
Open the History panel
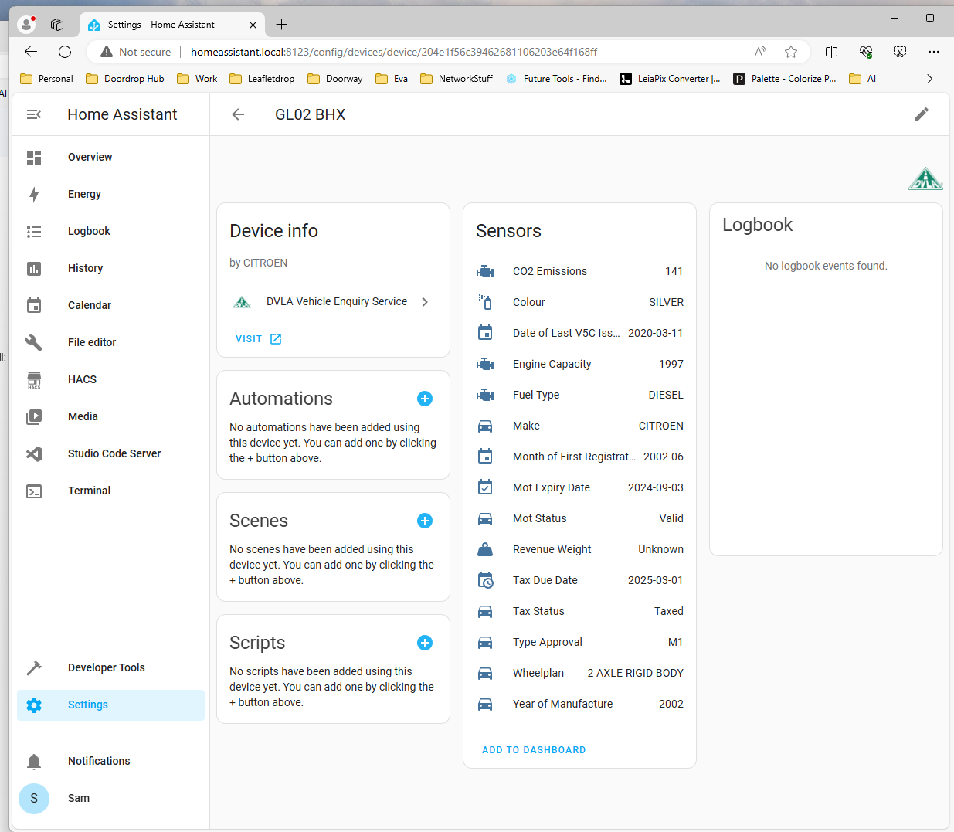click(111, 268)
